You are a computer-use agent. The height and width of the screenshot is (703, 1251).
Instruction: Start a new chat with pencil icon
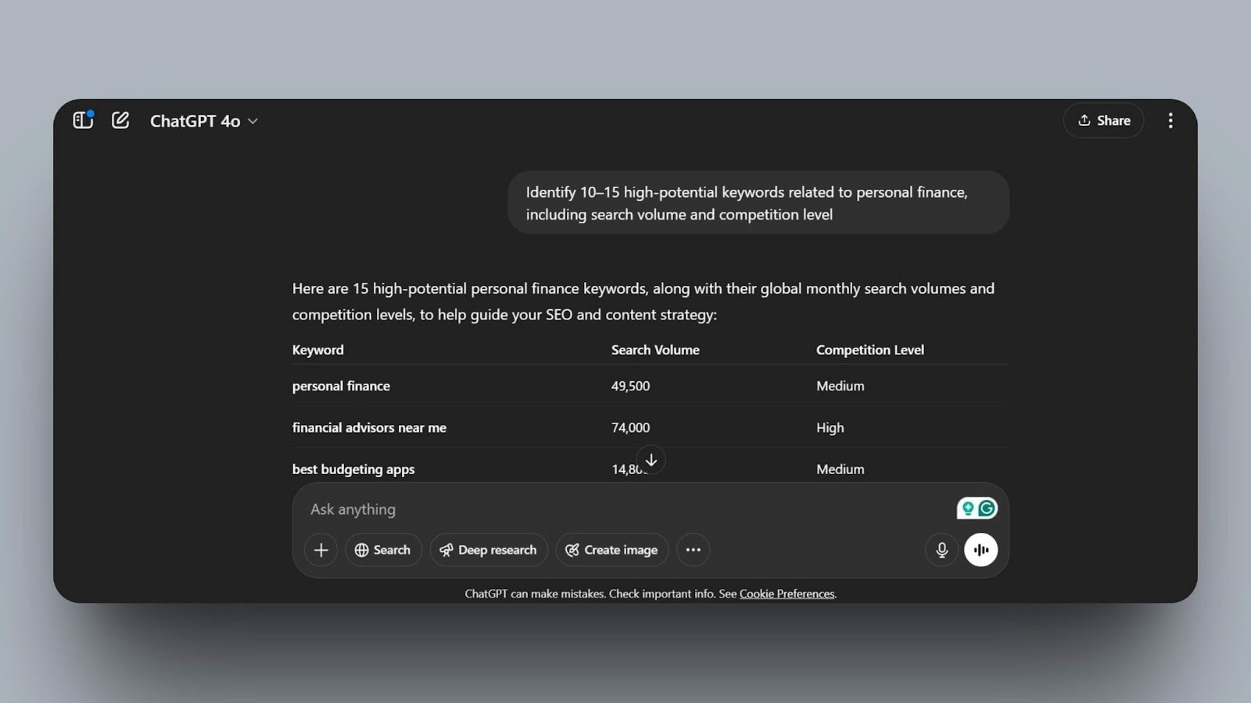[120, 120]
